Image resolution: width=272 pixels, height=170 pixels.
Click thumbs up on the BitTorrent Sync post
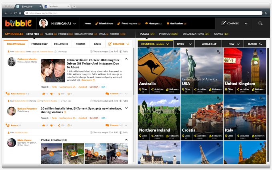pos(44,125)
